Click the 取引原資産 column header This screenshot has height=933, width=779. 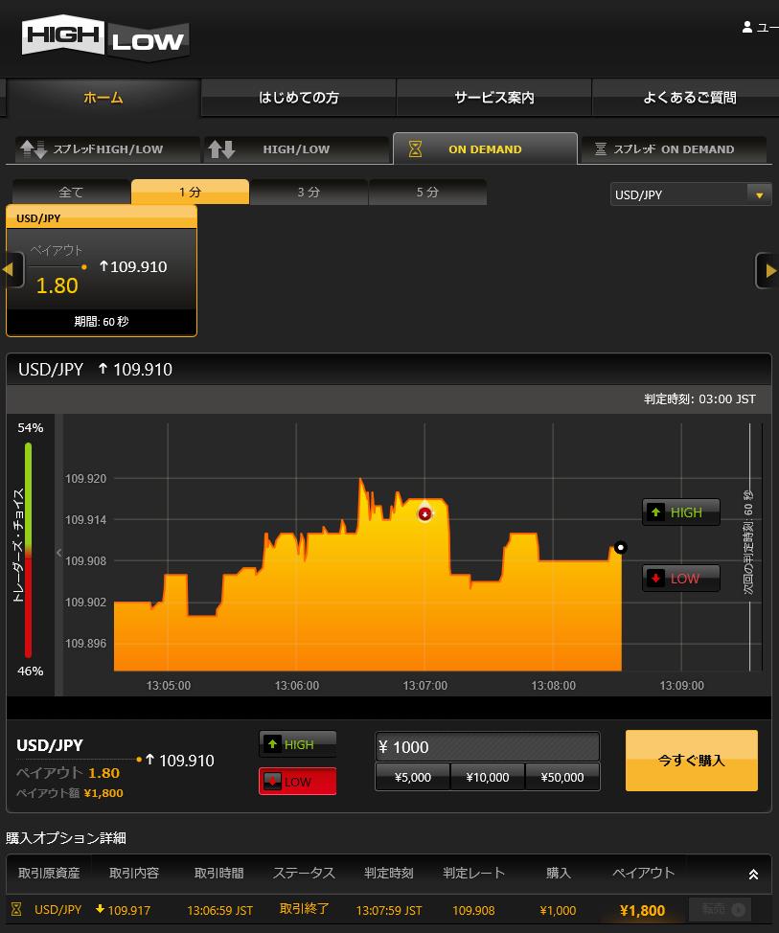coord(49,873)
